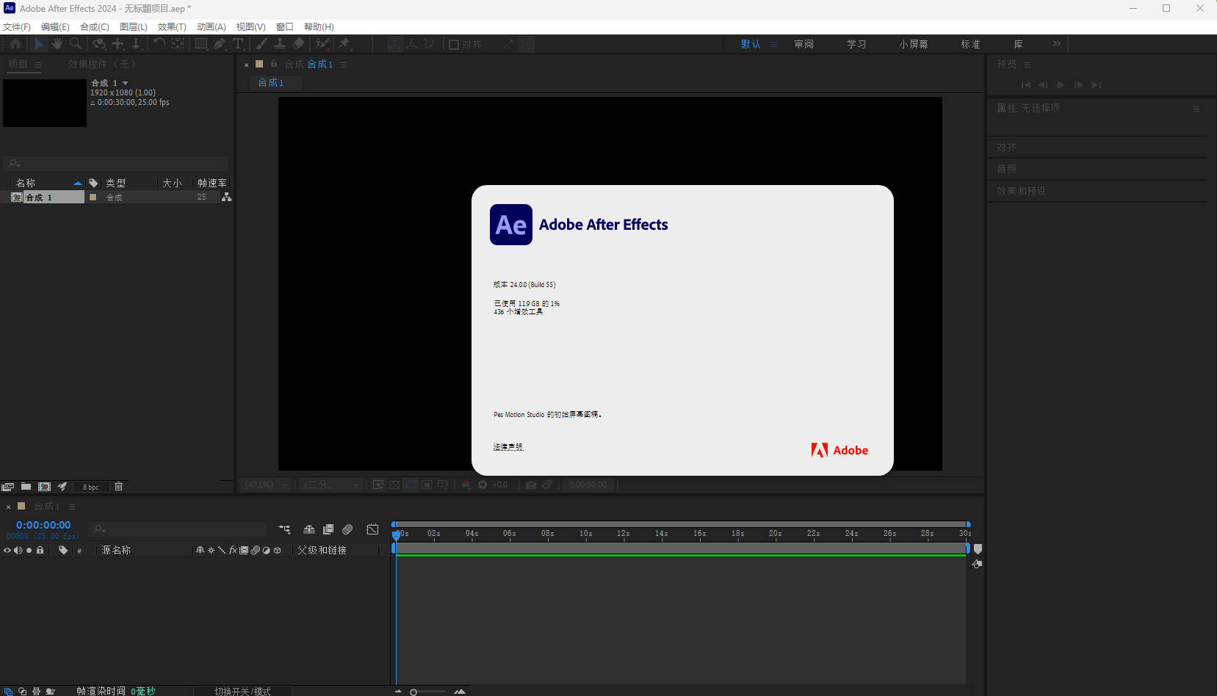Select the Brush tool
The height and width of the screenshot is (696, 1217).
tap(261, 44)
